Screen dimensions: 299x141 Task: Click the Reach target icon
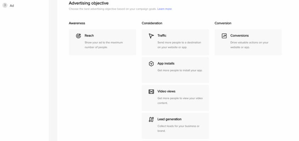tap(78, 36)
